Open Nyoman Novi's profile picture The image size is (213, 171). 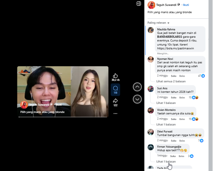(150, 59)
